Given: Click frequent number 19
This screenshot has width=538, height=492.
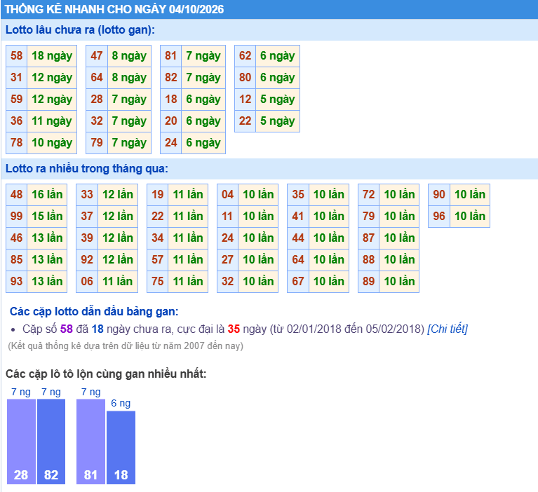Looking at the screenshot, I should [158, 194].
